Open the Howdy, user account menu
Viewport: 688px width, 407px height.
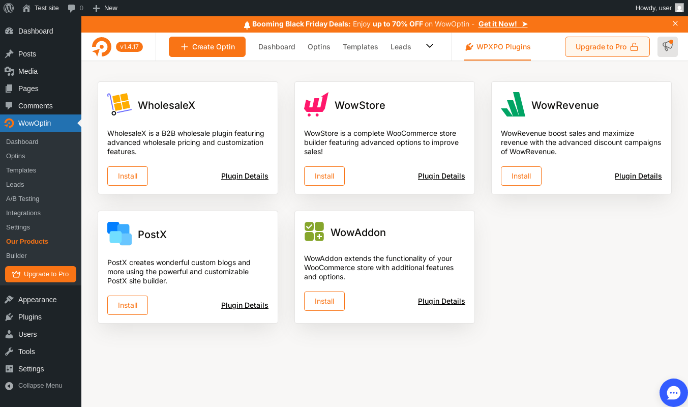659,8
